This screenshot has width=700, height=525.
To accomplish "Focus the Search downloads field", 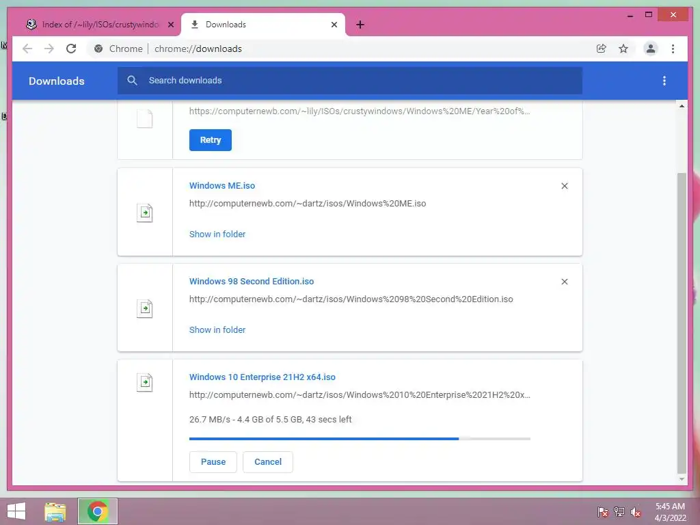I will click(x=349, y=81).
